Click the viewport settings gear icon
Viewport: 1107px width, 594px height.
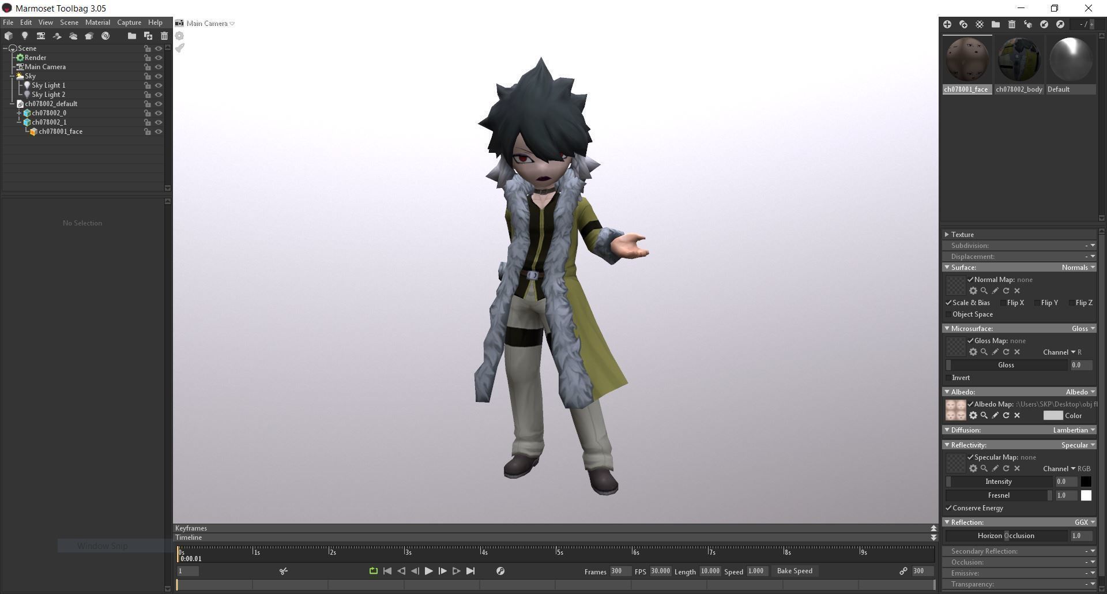point(180,36)
